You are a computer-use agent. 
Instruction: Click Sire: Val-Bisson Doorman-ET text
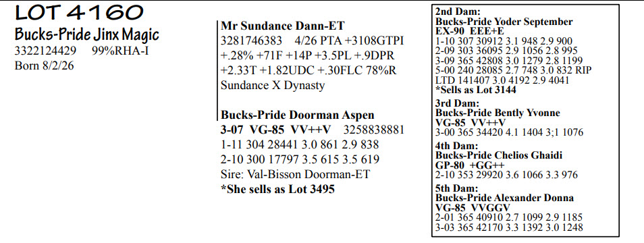coord(295,174)
